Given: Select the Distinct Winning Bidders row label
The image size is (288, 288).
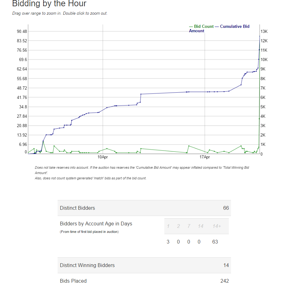Looking at the screenshot, I should 87,265.
